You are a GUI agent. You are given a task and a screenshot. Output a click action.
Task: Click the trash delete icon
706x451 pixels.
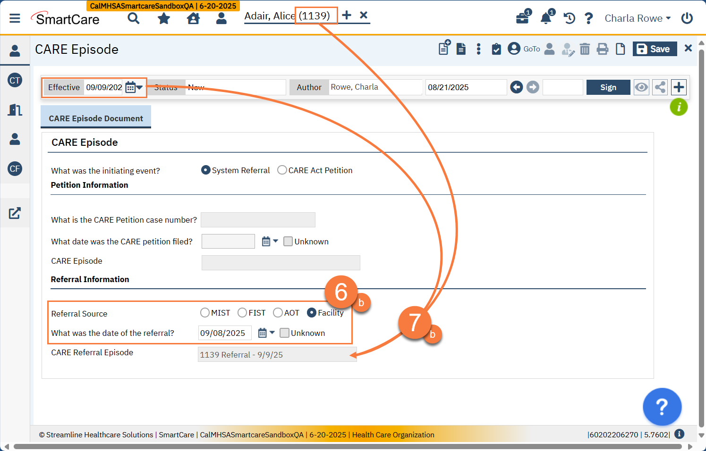(x=585, y=49)
